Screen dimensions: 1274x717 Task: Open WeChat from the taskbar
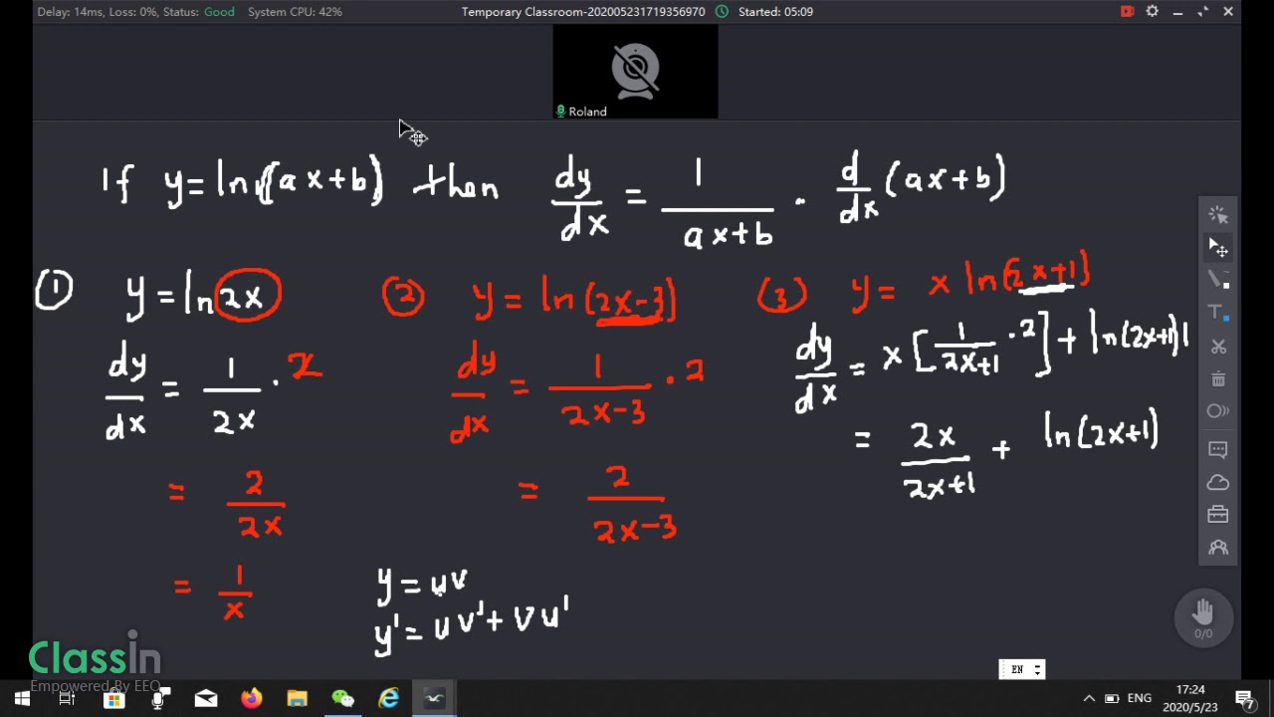(343, 699)
